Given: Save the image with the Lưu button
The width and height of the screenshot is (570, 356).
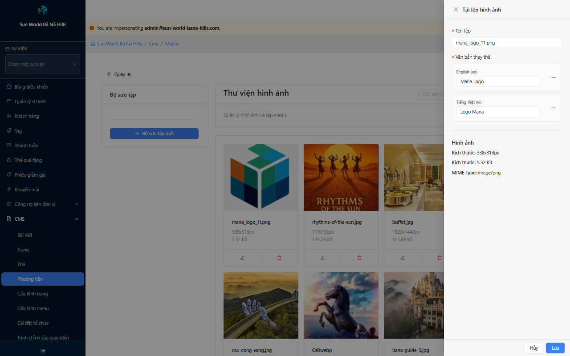Looking at the screenshot, I should click(555, 348).
